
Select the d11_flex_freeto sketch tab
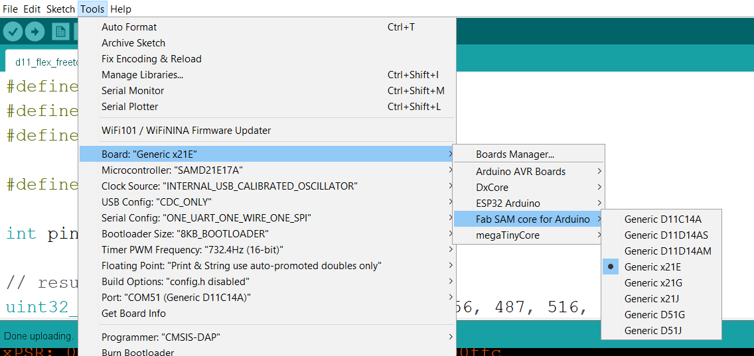click(42, 62)
